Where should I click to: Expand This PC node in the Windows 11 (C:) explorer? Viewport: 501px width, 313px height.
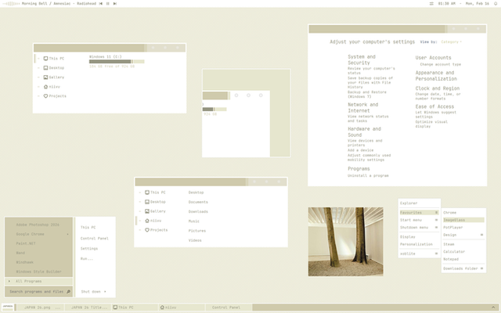coord(38,59)
